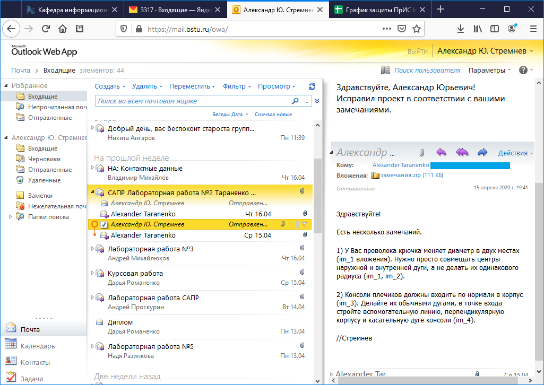Click the search magnifier icon in mailbox search
Viewport: 544px width, 385px height.
(295, 101)
